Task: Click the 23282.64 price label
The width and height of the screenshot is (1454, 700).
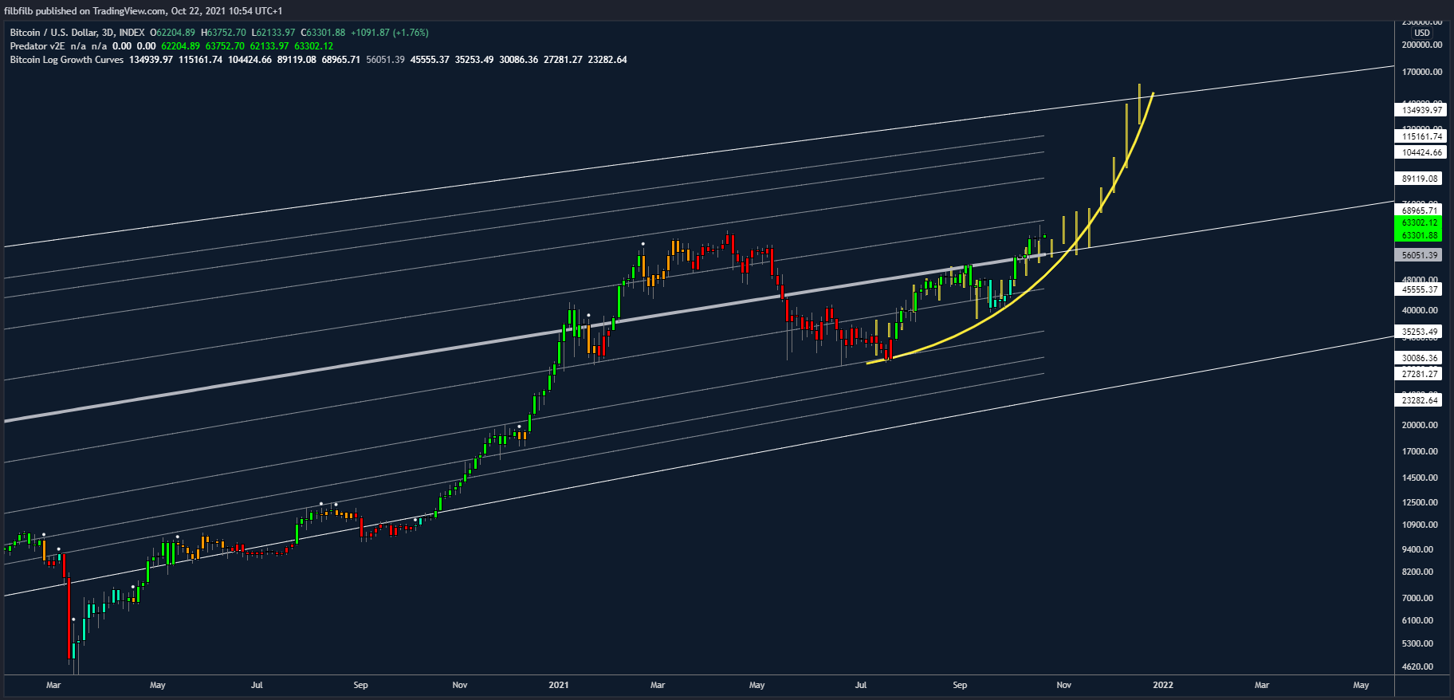Action: tap(1420, 400)
